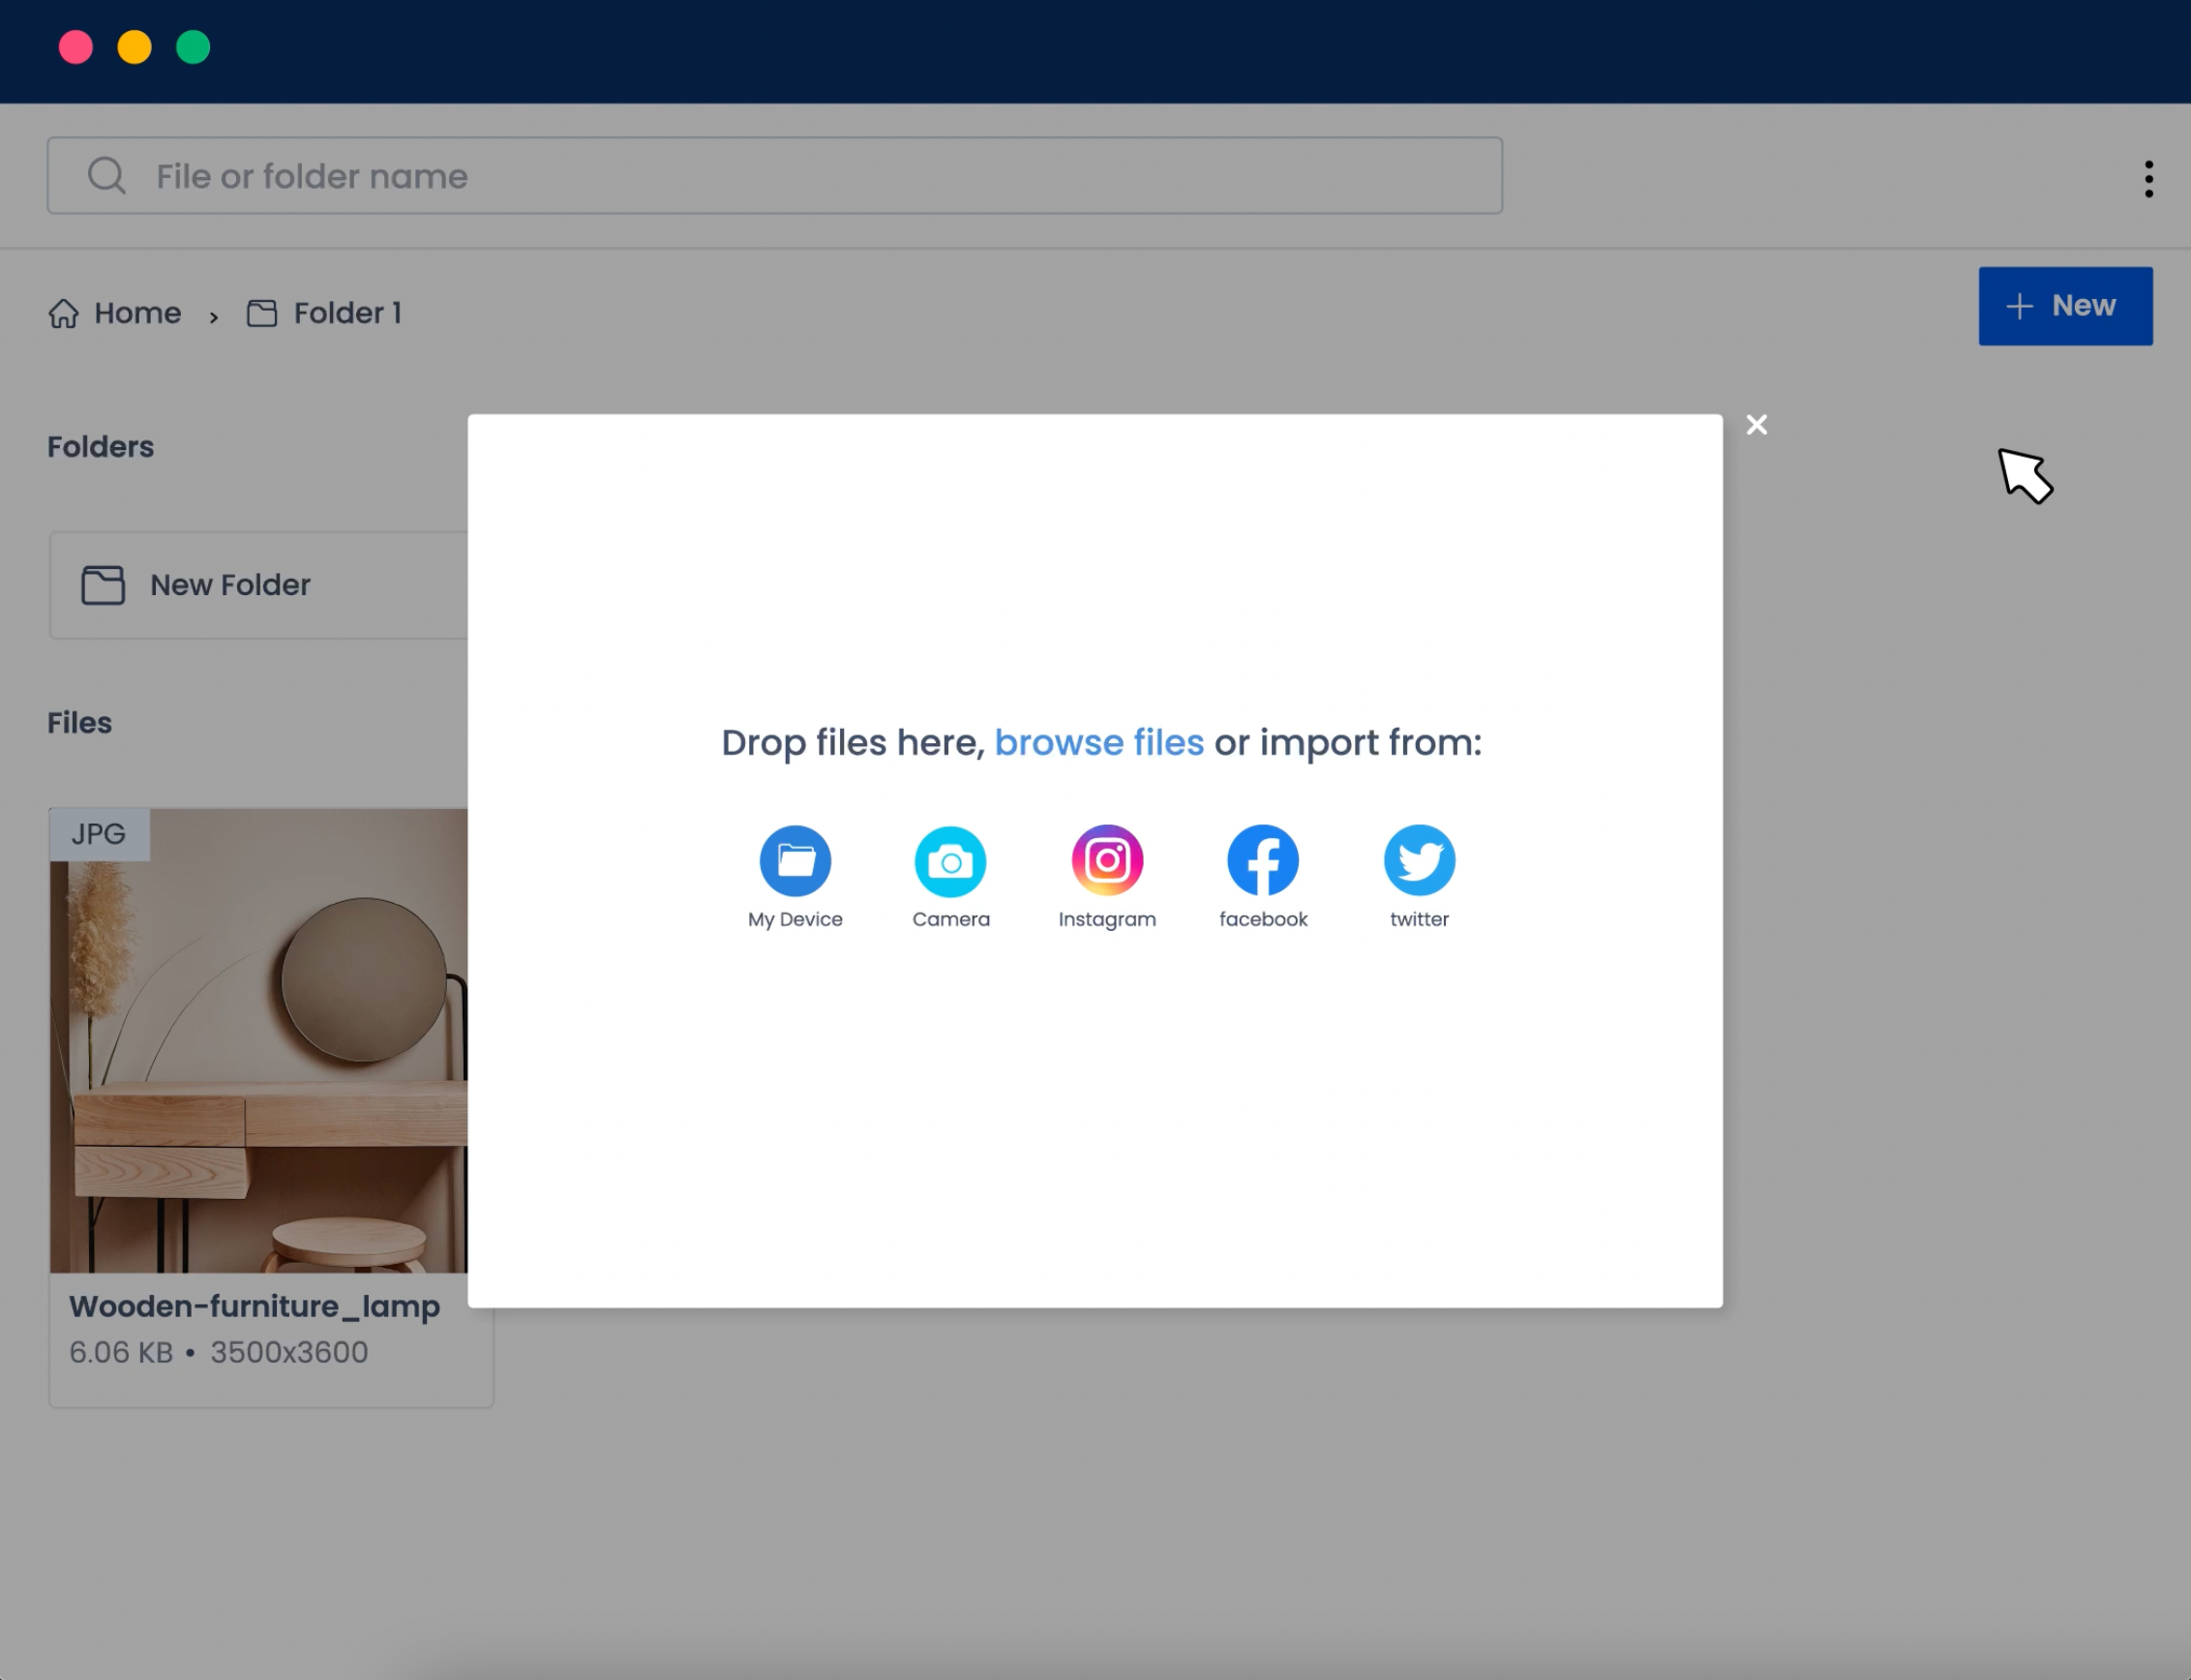Select the home icon in the breadcrumb
The height and width of the screenshot is (1680, 2191).
tap(62, 313)
